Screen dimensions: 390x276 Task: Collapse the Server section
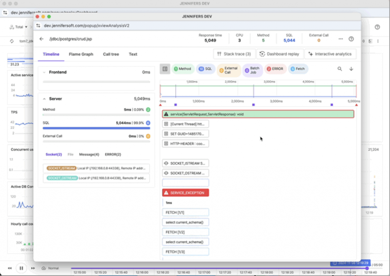[45, 99]
